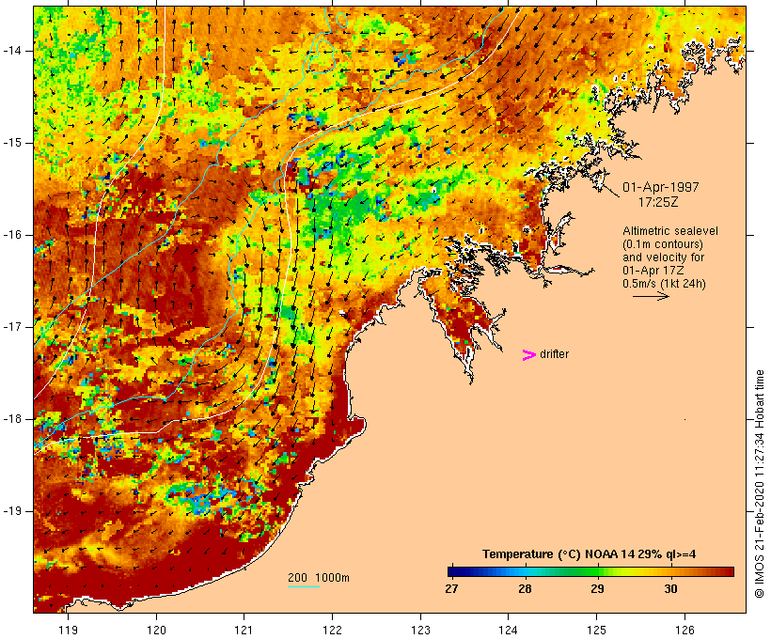Click the colorbar label '29'

[x=597, y=589]
